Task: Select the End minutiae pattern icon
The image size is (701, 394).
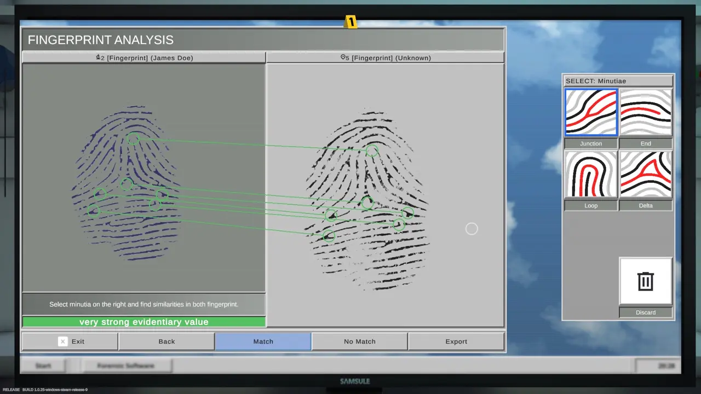Action: tap(646, 113)
